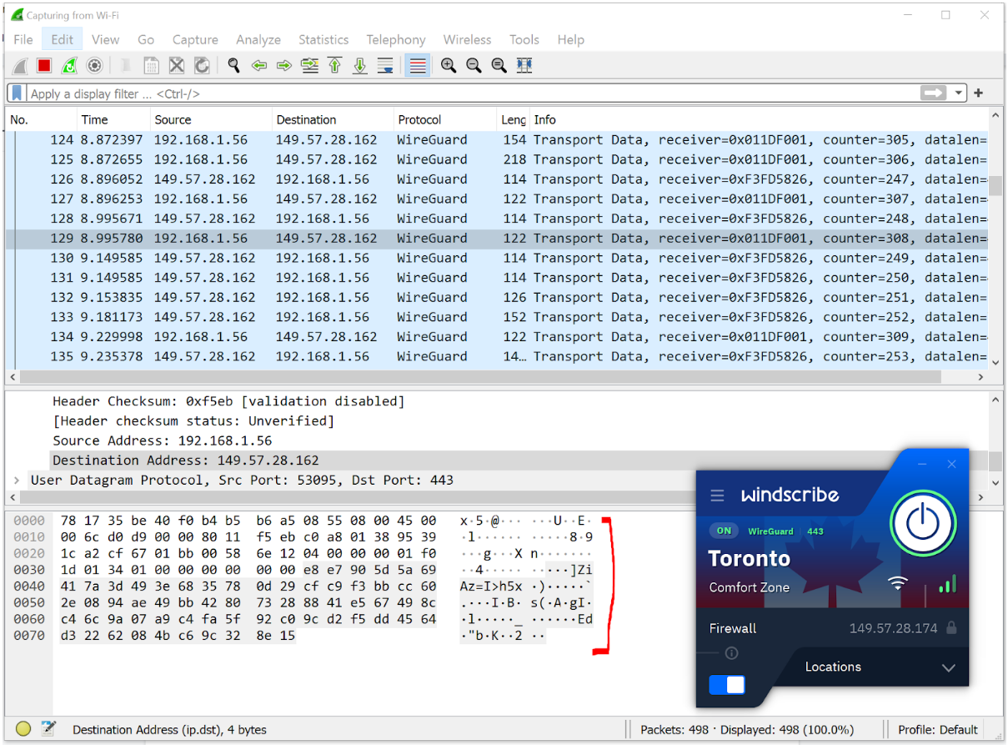Toggle packet list colorization

coord(418,65)
